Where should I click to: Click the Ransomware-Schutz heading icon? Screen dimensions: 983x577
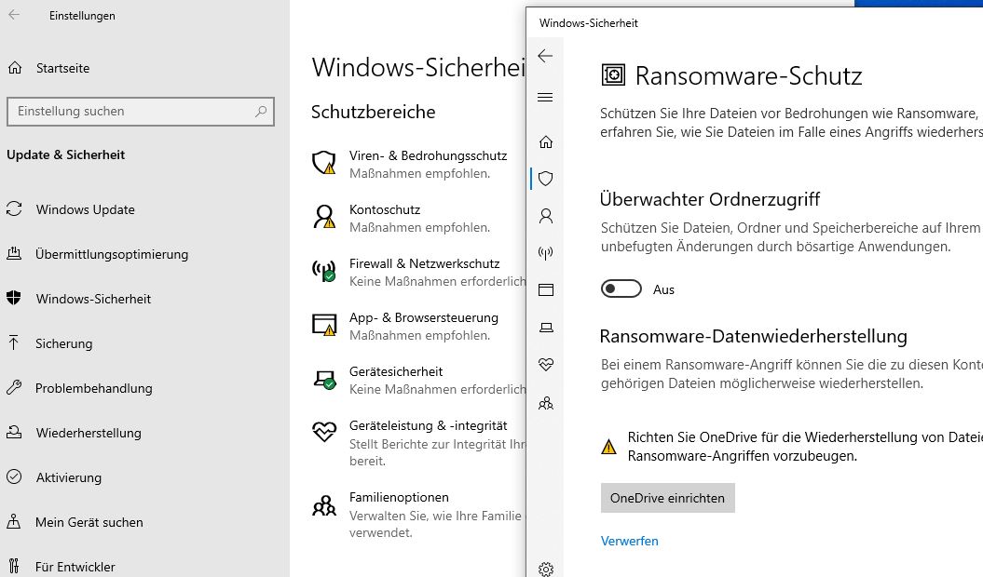613,75
